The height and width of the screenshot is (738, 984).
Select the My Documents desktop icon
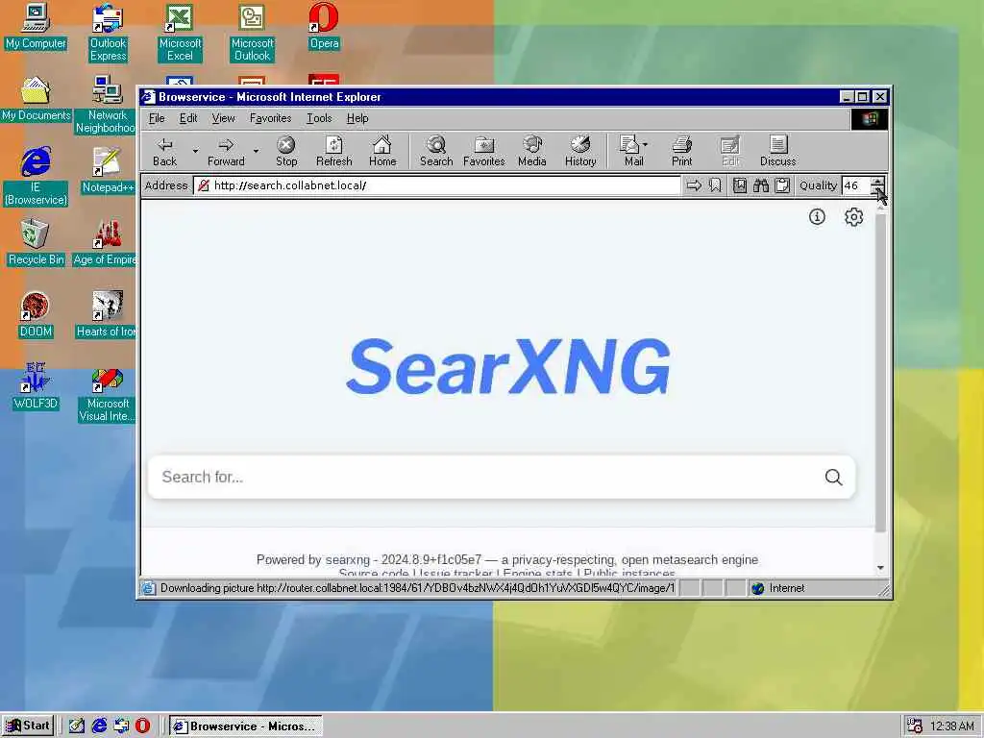36,99
